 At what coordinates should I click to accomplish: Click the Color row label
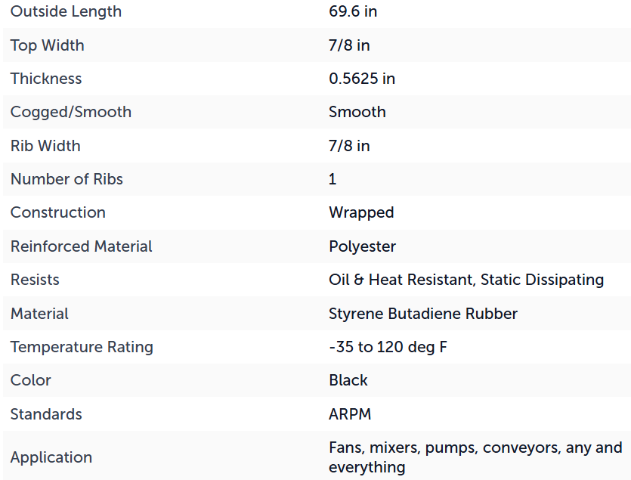tap(30, 380)
